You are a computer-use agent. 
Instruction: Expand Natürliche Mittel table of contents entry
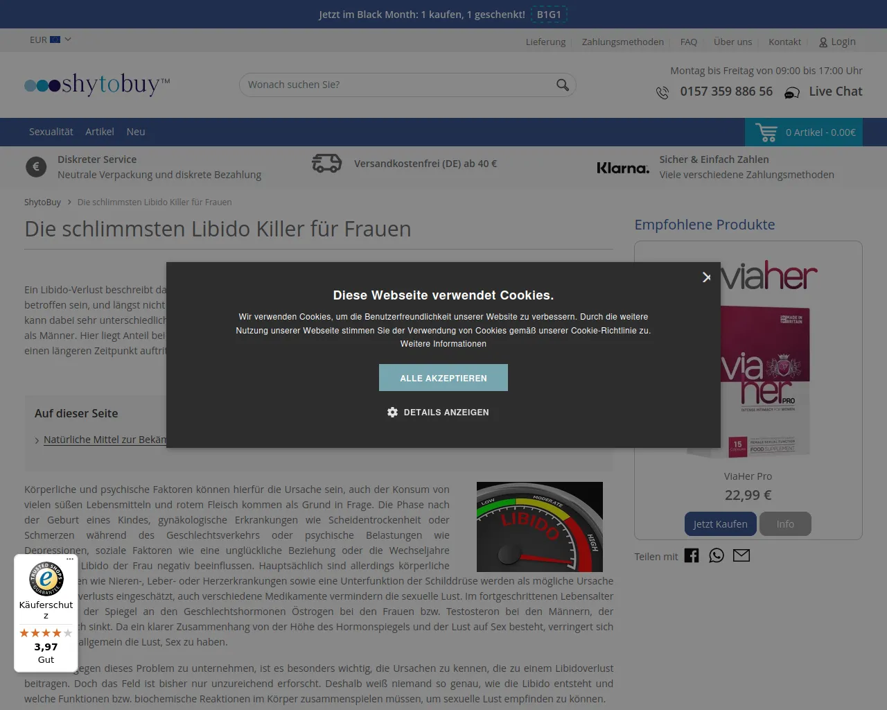(x=105, y=440)
